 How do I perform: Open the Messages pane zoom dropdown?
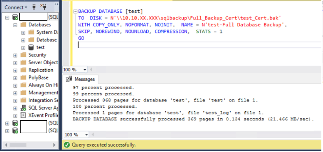point(87,135)
